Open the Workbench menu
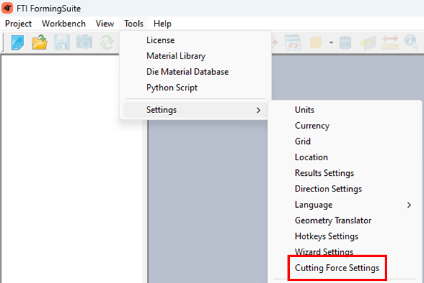424x283 pixels. [63, 23]
